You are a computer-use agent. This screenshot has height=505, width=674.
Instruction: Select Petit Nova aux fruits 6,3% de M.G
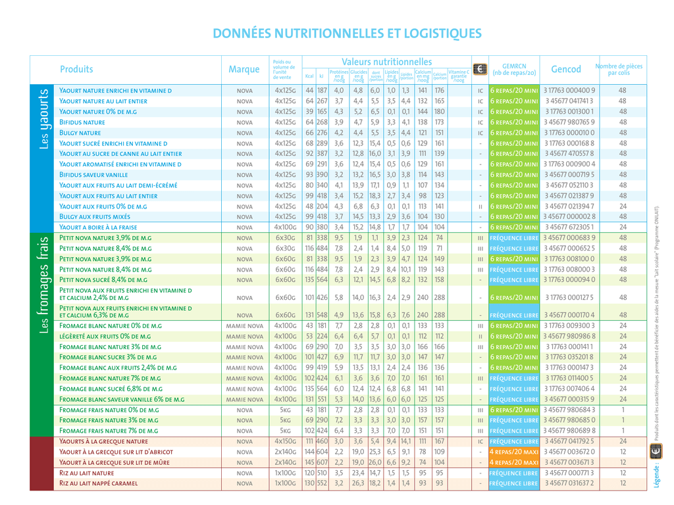click(126, 312)
